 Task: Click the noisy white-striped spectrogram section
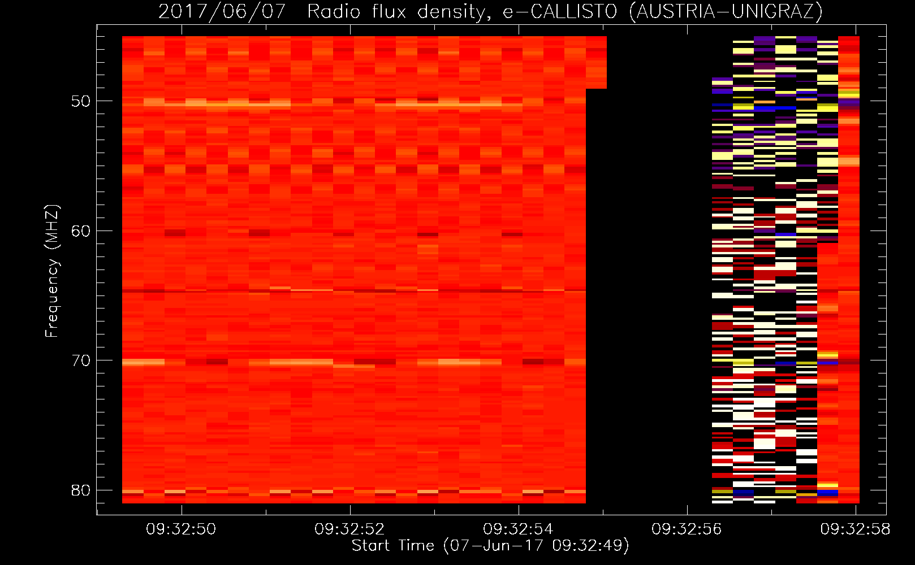[x=764, y=270]
